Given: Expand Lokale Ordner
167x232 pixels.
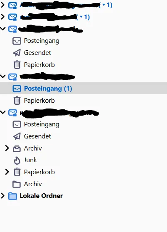Looking at the screenshot, I should 2,196.
